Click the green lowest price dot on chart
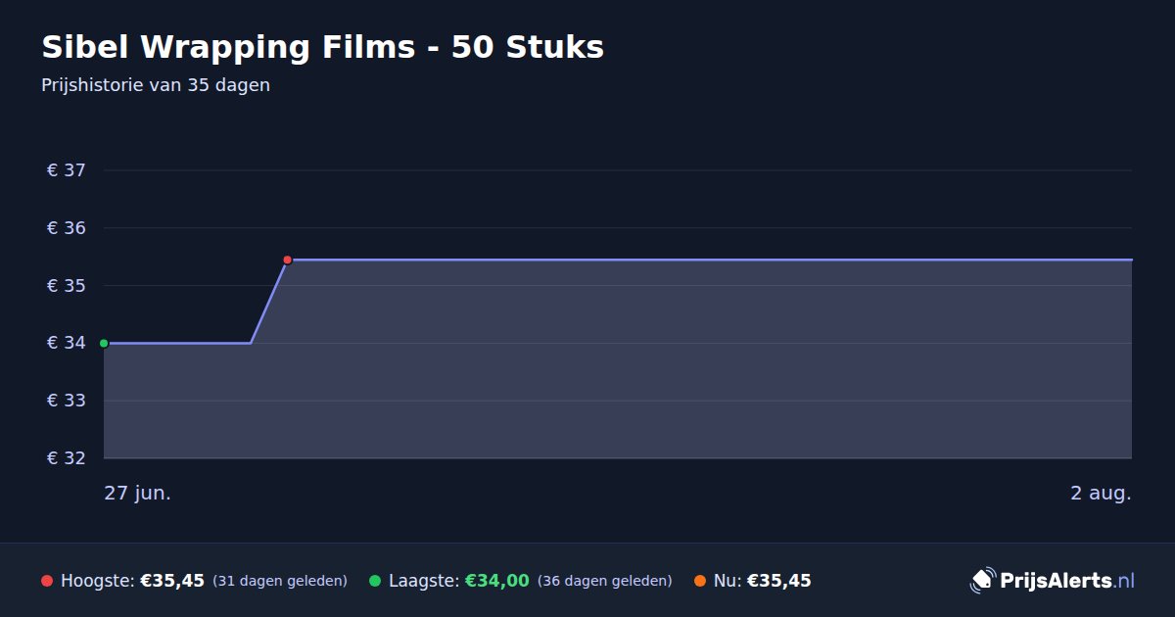 point(104,343)
